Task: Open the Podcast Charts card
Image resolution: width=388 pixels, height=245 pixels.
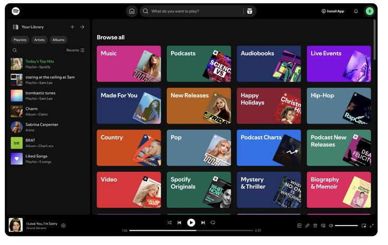Action: pyautogui.click(x=269, y=148)
